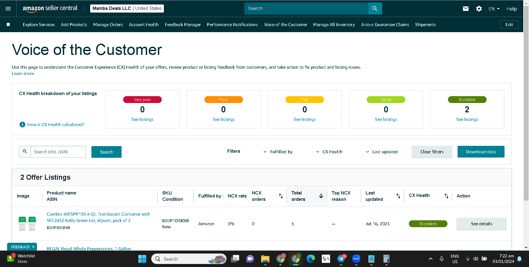Open the Windows Start menu
529x267 pixels.
142,259
